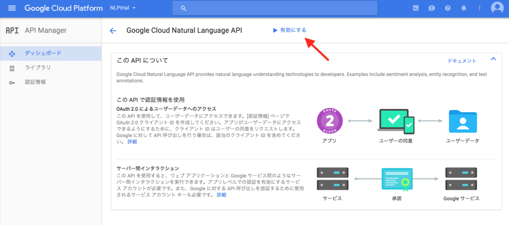Go back with the left arrow

click(x=113, y=31)
